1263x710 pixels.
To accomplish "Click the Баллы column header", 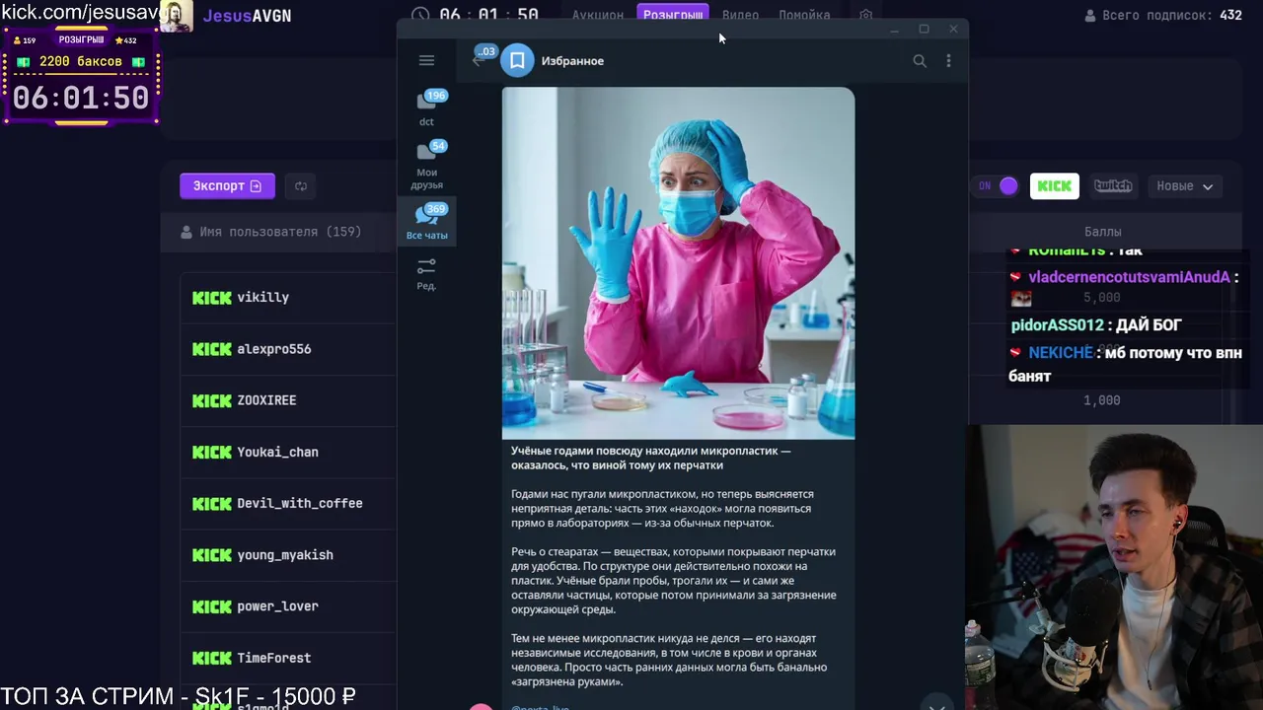I will click(x=1102, y=232).
